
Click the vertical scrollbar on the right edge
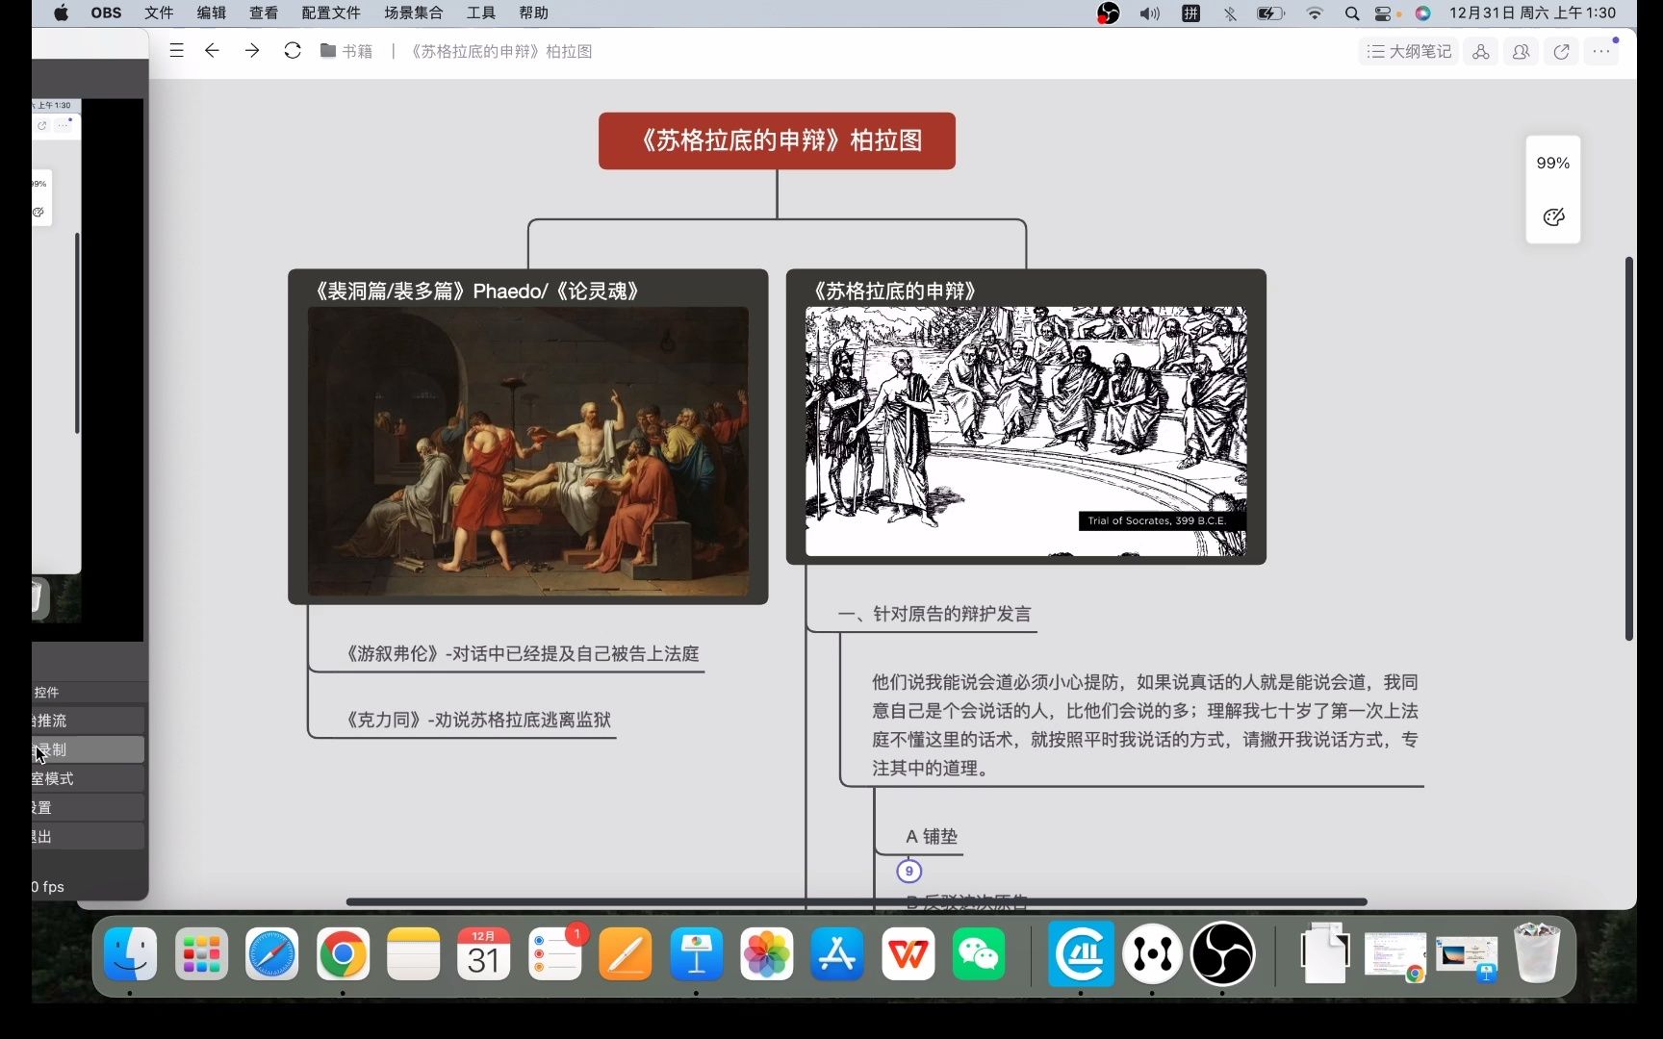coord(1629,448)
